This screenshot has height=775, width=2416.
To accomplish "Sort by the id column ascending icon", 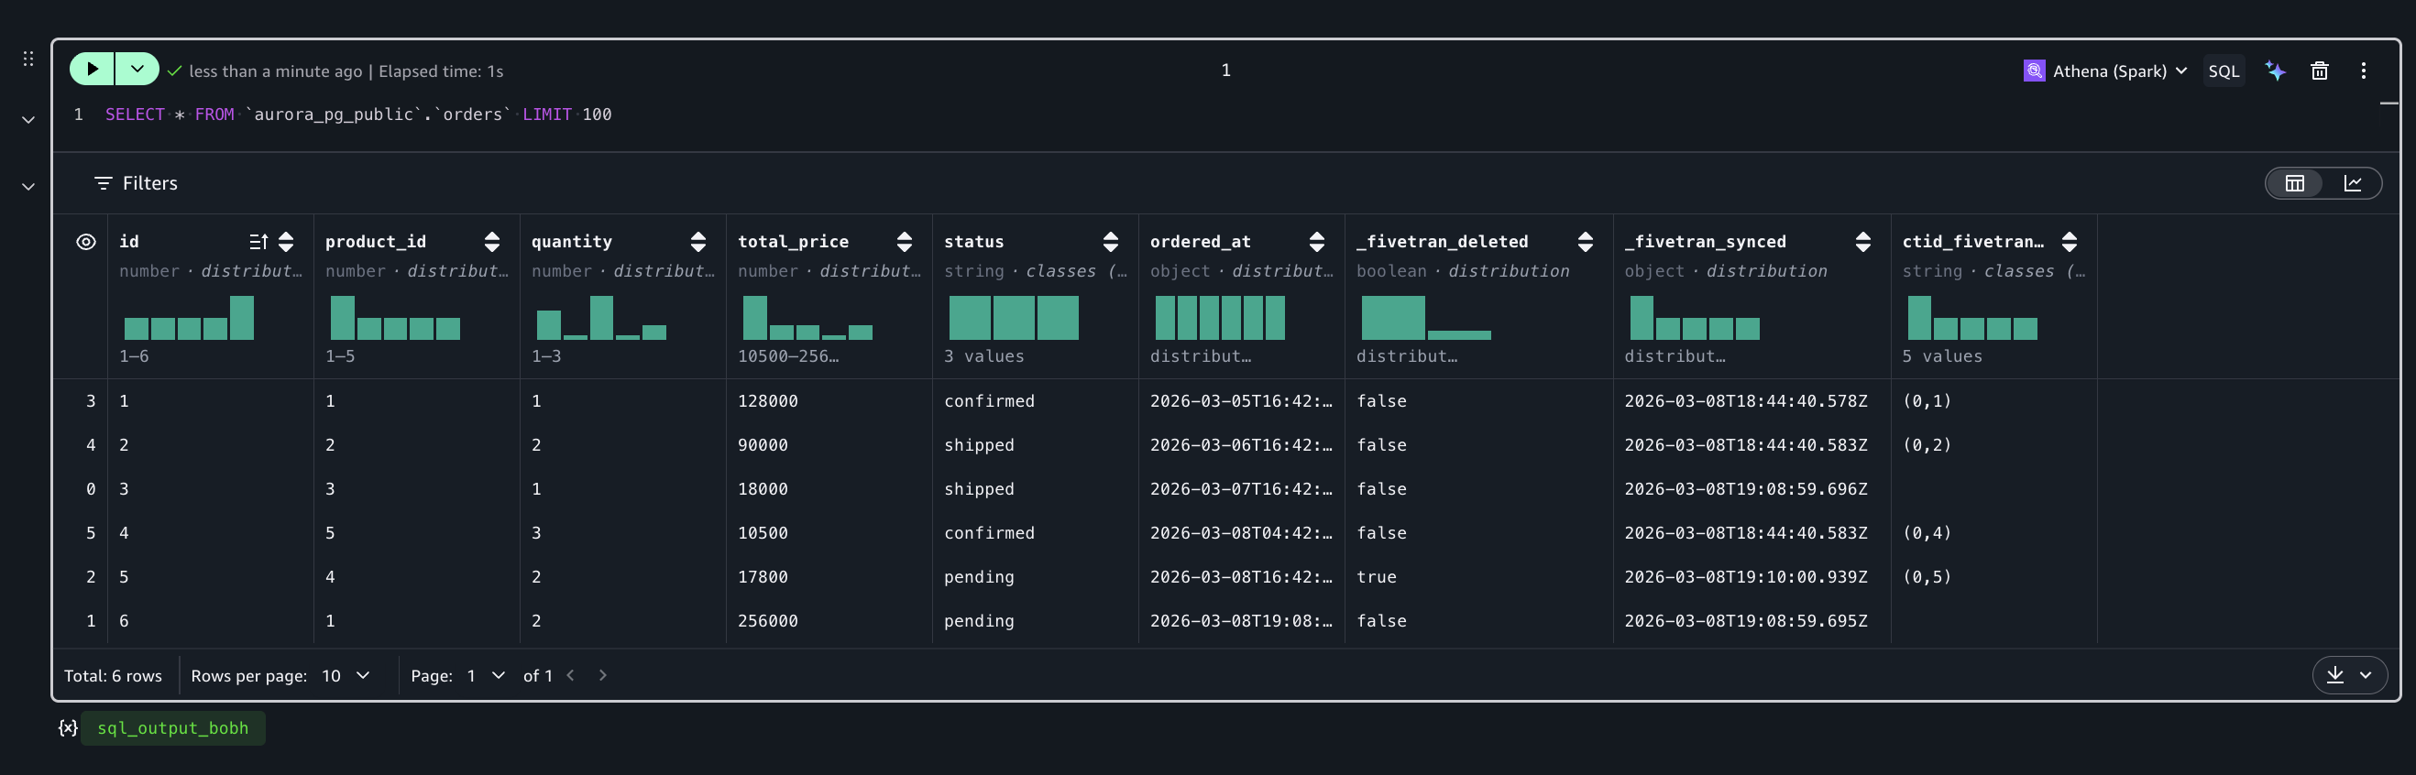I will coord(258,242).
